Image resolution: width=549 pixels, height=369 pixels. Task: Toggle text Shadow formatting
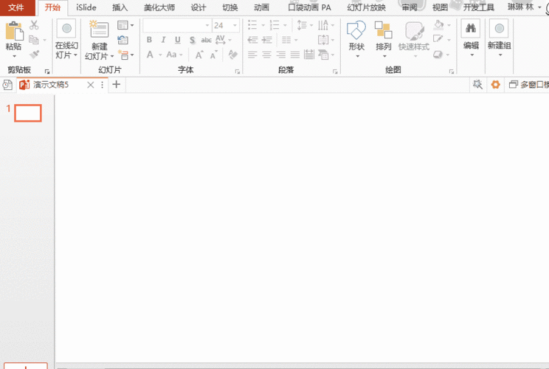click(192, 40)
